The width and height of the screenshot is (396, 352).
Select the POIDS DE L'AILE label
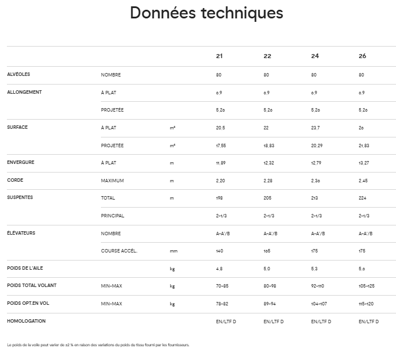click(24, 268)
